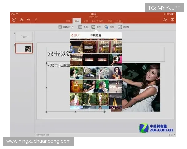Select slide 2 thumbnail in the panel
The width and height of the screenshot is (187, 149).
[24, 48]
